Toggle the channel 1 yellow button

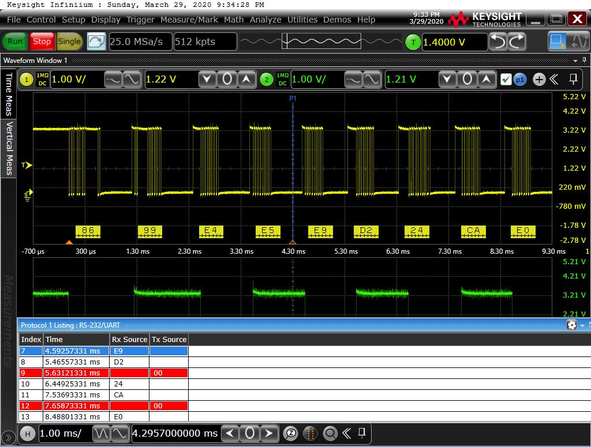tap(27, 80)
